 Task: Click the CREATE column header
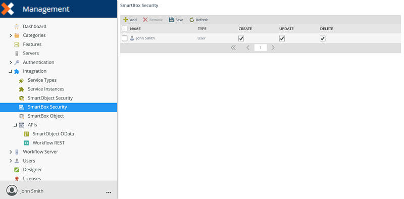coord(245,29)
